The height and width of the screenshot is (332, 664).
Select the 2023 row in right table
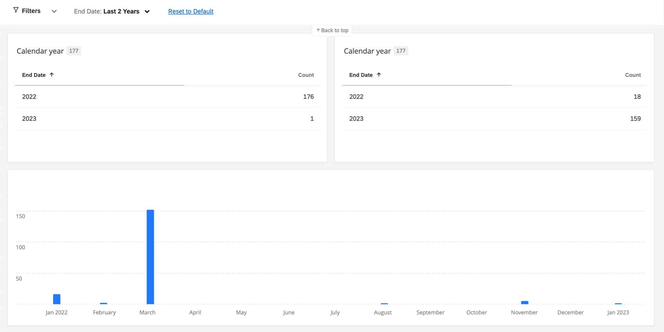[x=494, y=119]
